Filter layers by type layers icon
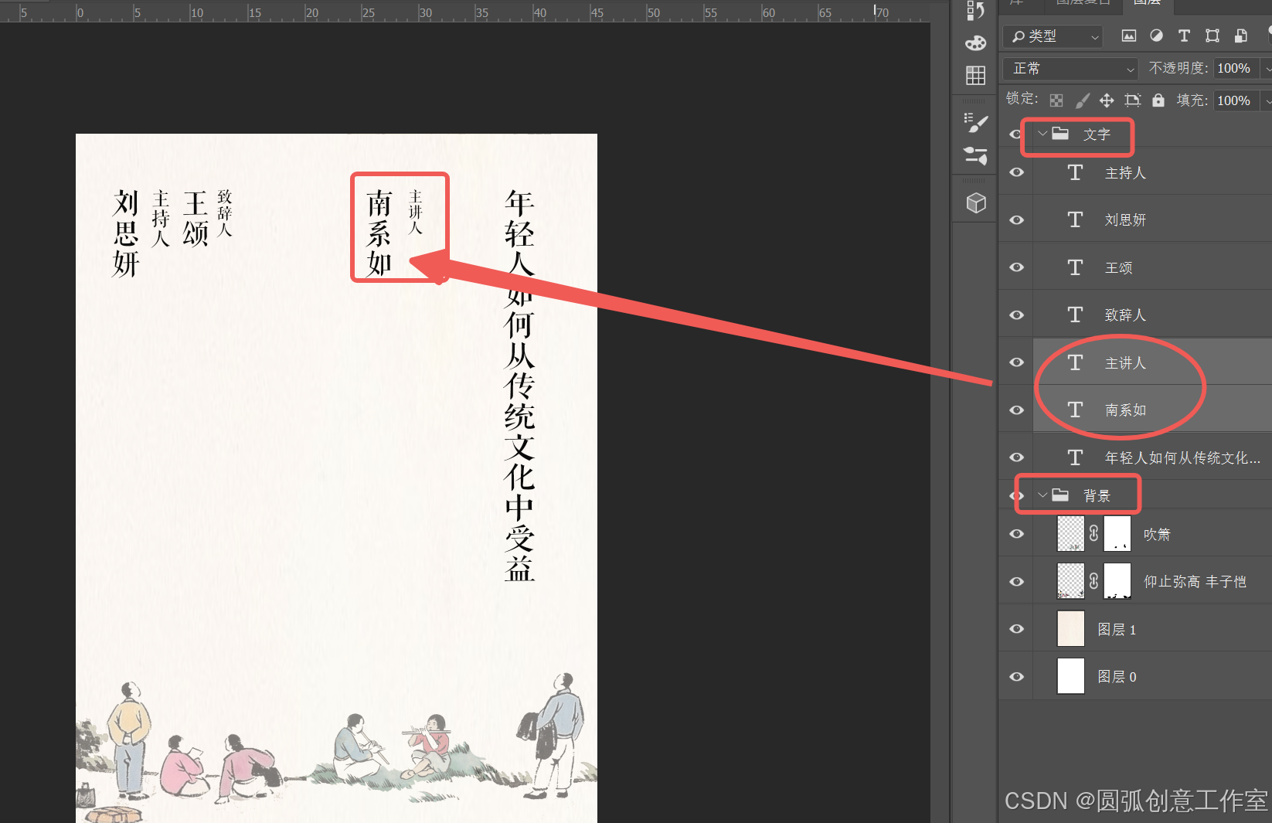Screen dimensions: 1272x823 (1184, 36)
